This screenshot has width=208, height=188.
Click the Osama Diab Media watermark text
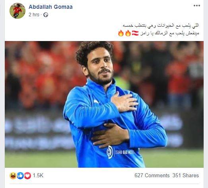(124, 152)
